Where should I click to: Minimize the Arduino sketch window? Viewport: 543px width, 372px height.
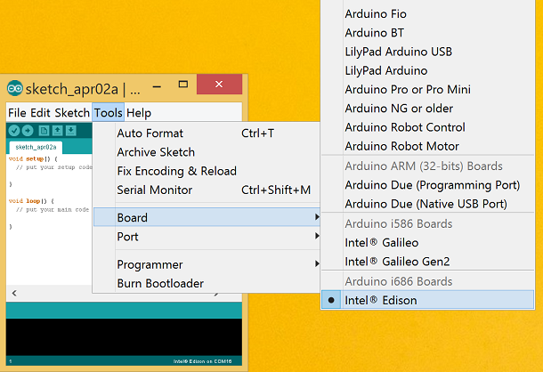coord(157,88)
